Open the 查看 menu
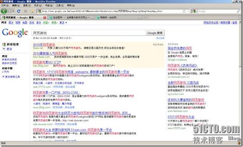 point(27,5)
